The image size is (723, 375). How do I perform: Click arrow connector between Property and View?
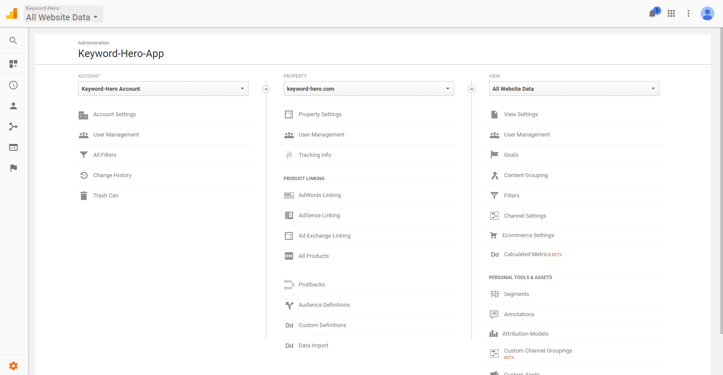[x=472, y=89]
